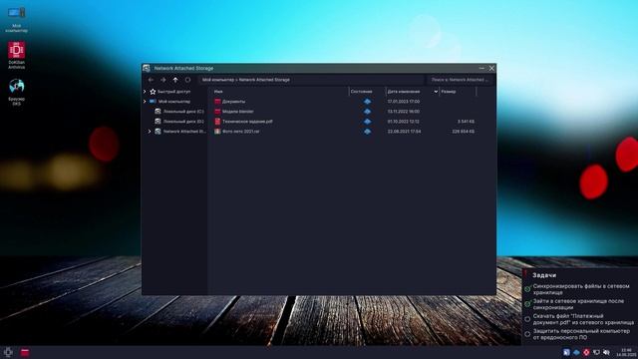This screenshot has height=359, width=638.
Task: Click the radio circle for Скачать файл task
Action: tap(527, 319)
